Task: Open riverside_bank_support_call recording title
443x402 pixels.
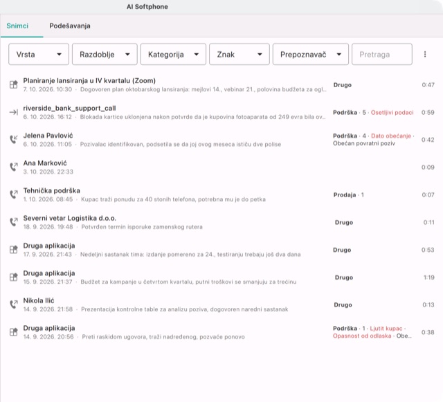Action: click(x=69, y=108)
